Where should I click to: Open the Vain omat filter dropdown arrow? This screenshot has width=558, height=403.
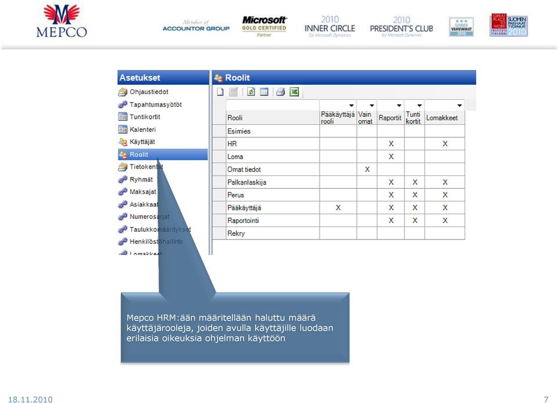[371, 105]
